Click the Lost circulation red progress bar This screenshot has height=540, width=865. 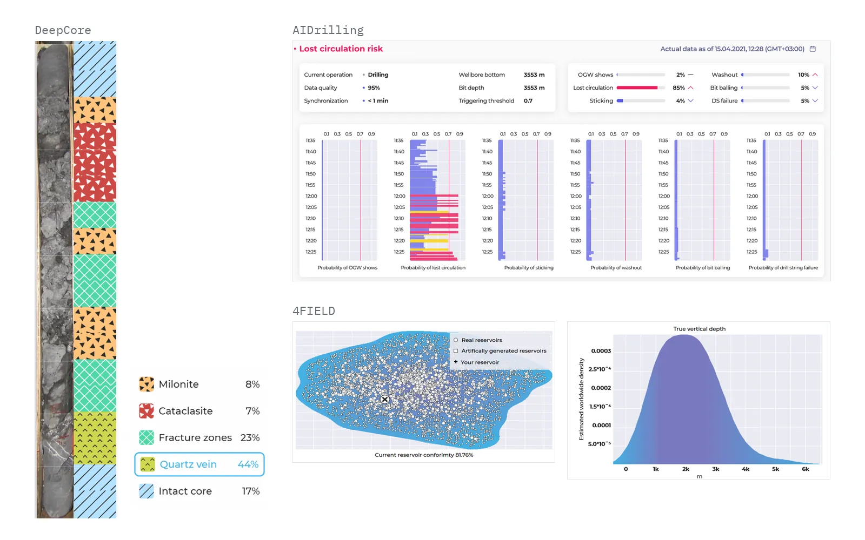coord(641,87)
